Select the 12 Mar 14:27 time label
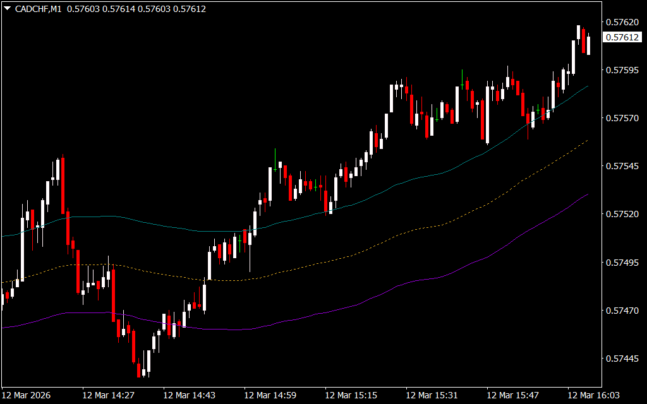 point(108,395)
